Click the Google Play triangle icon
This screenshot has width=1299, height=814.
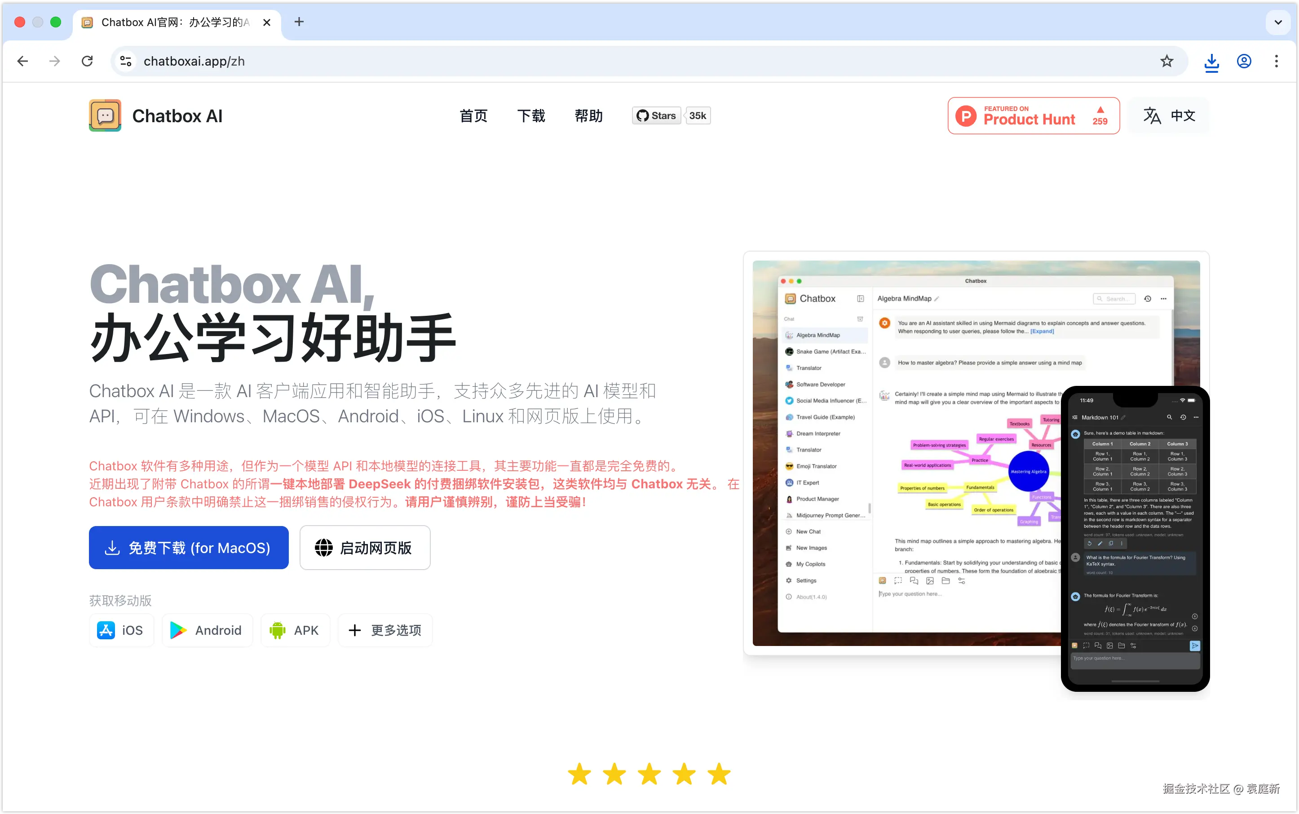pos(178,630)
